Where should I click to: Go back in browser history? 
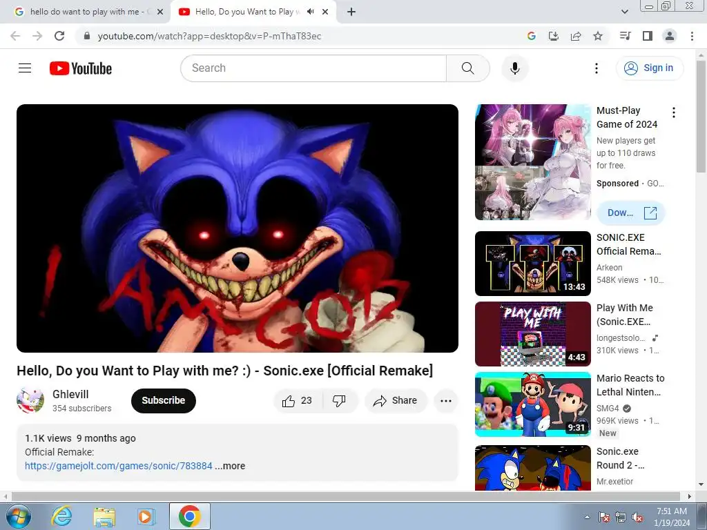pos(15,36)
